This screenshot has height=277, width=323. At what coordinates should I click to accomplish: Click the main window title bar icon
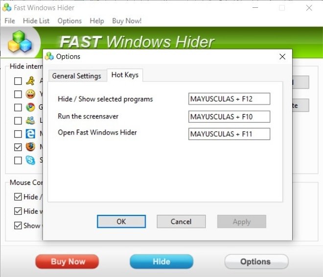click(x=7, y=8)
